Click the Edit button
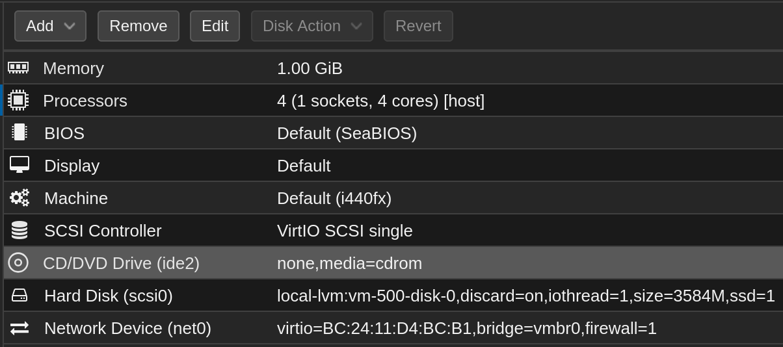 coord(215,26)
